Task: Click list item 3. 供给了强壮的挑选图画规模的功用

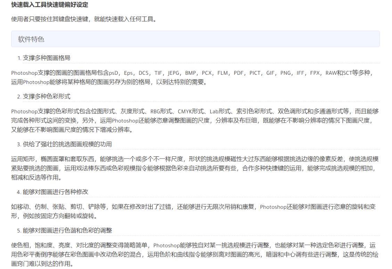Action: pyautogui.click(x=65, y=144)
